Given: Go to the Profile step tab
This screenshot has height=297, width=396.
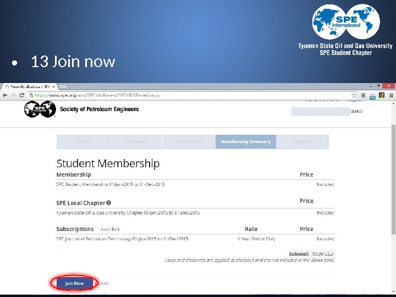Looking at the screenshot, I should (x=83, y=142).
